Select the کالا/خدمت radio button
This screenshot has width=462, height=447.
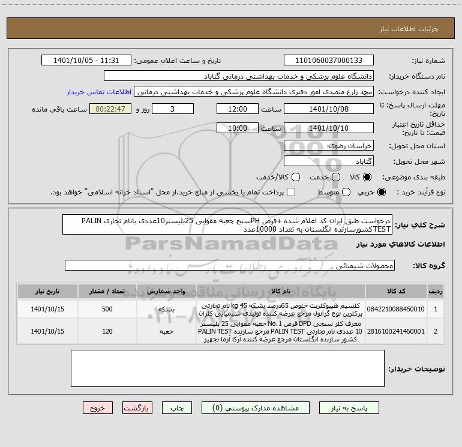[x=296, y=177]
